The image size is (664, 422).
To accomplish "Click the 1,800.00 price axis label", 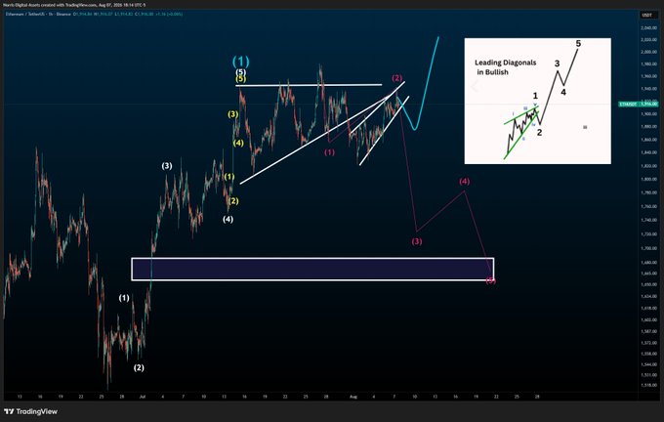I will coord(648,180).
